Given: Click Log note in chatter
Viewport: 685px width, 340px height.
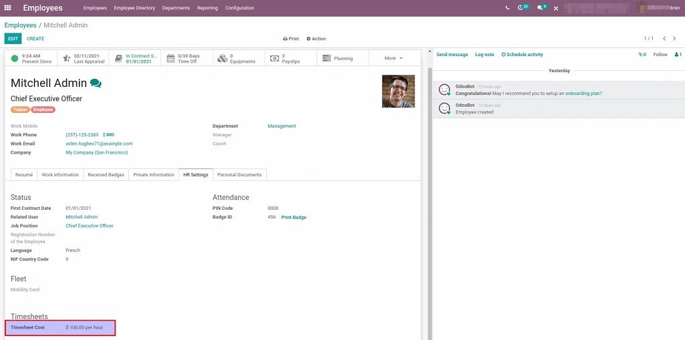Looking at the screenshot, I should [484, 55].
